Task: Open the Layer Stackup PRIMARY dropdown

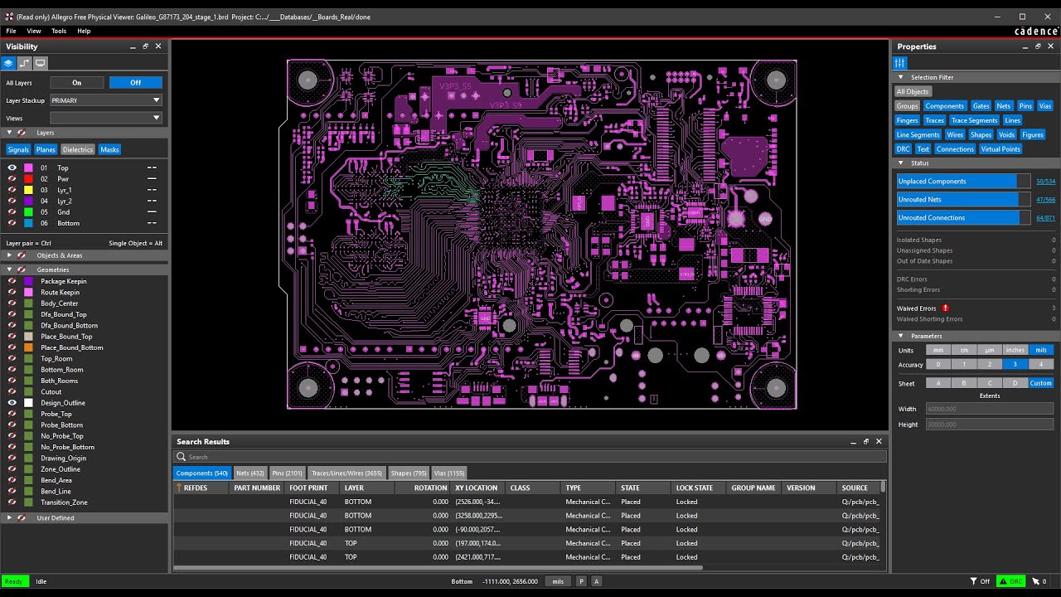Action: point(106,100)
